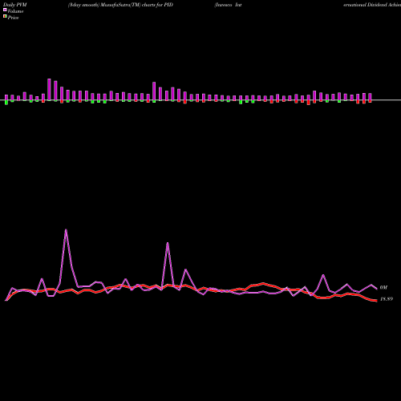This screenshot has width=401, height=401.
Task: Click the ernational Dividend Achiev title text
Action: pyautogui.click(x=372, y=5)
